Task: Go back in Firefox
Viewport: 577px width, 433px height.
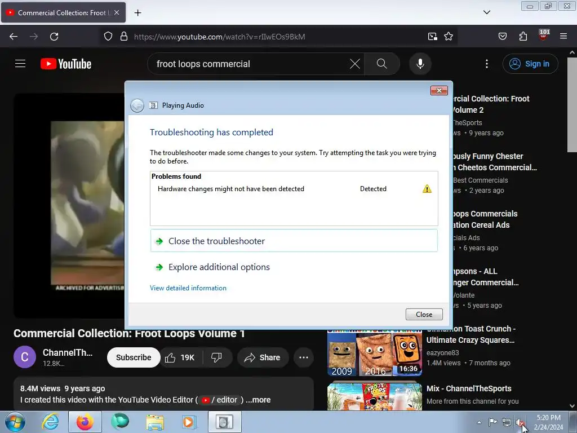Action: pyautogui.click(x=14, y=37)
